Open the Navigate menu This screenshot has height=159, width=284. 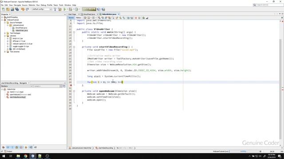pyautogui.click(x=17, y=5)
